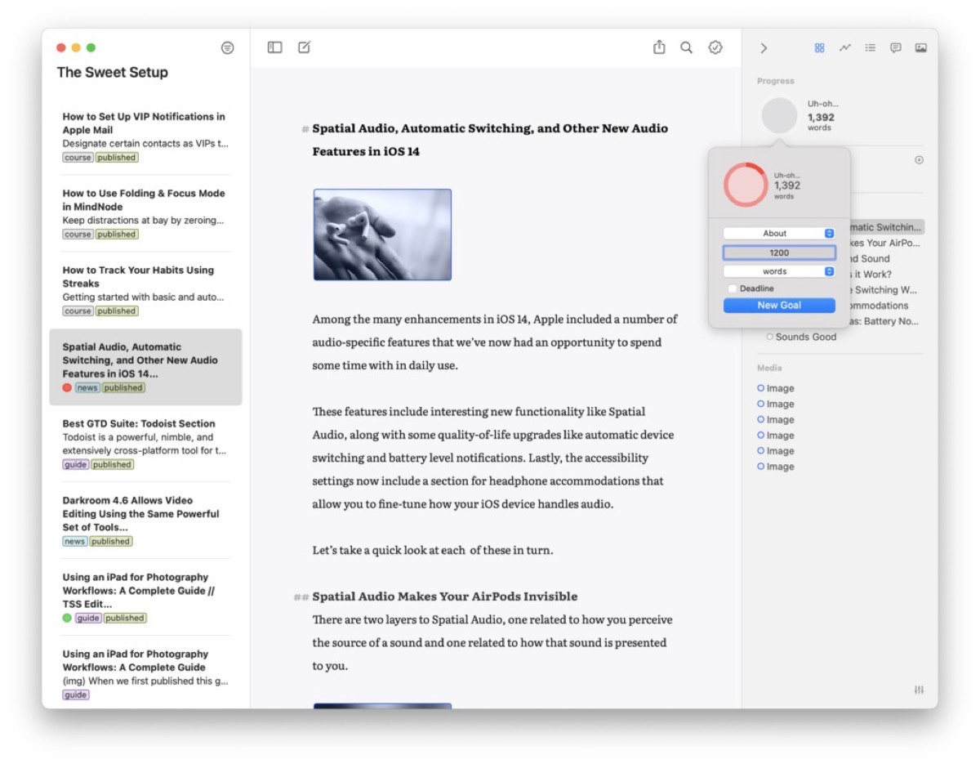This screenshot has width=980, height=764.
Task: Open 'How to Set Up VIP Notifications' sheet
Action: 145,136
